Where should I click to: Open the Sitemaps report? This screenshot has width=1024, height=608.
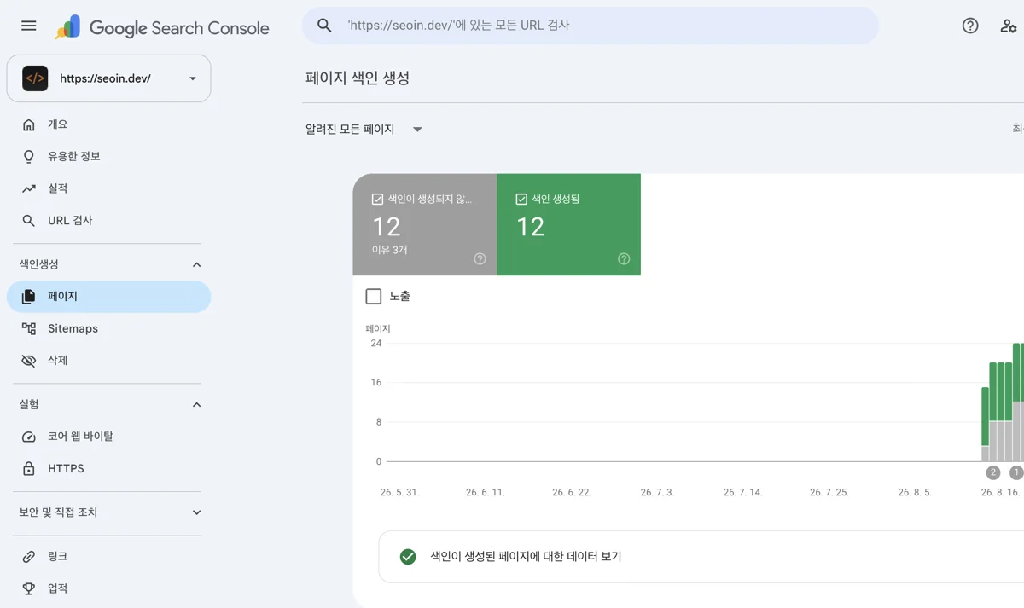[x=108, y=328]
